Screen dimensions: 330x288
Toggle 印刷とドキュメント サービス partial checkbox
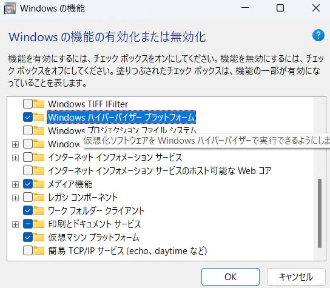point(28,224)
